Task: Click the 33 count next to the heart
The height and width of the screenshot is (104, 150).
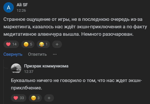Action: pos(22,98)
